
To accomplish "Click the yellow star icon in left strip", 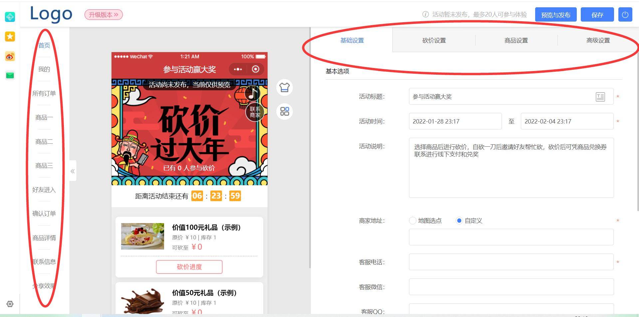I will point(10,37).
